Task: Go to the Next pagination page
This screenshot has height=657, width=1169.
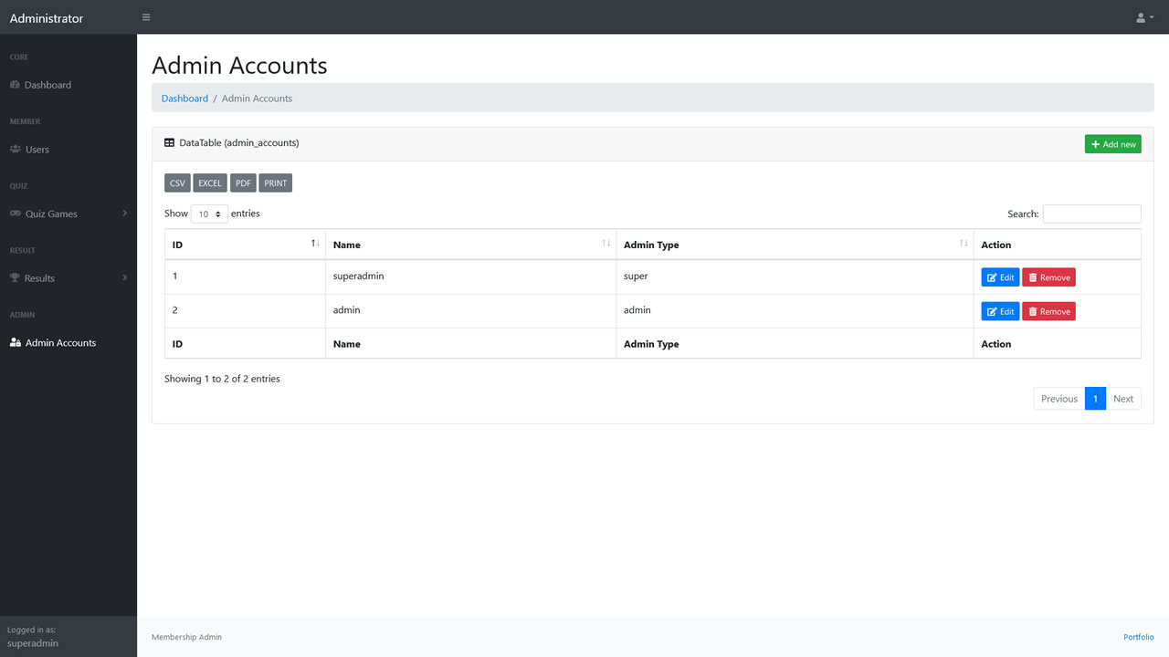Action: [x=1122, y=399]
